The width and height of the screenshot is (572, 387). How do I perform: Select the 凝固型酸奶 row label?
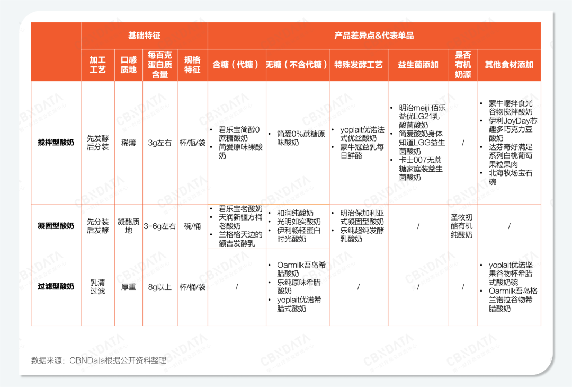click(x=56, y=226)
